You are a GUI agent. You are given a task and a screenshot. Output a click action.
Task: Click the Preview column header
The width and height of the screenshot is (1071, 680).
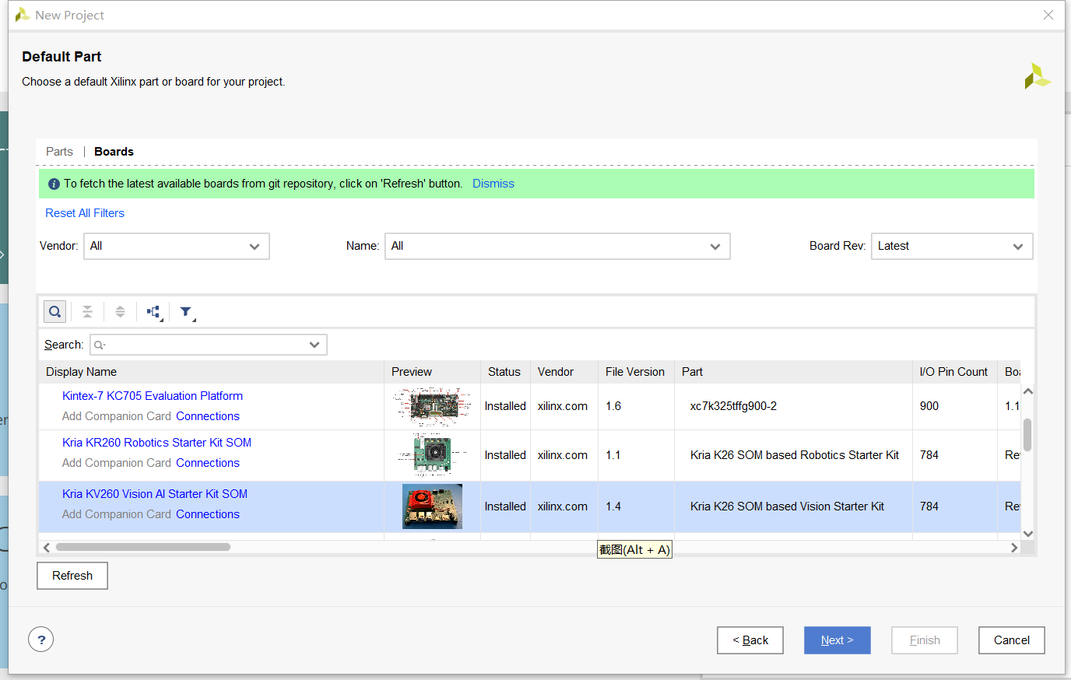(x=433, y=372)
